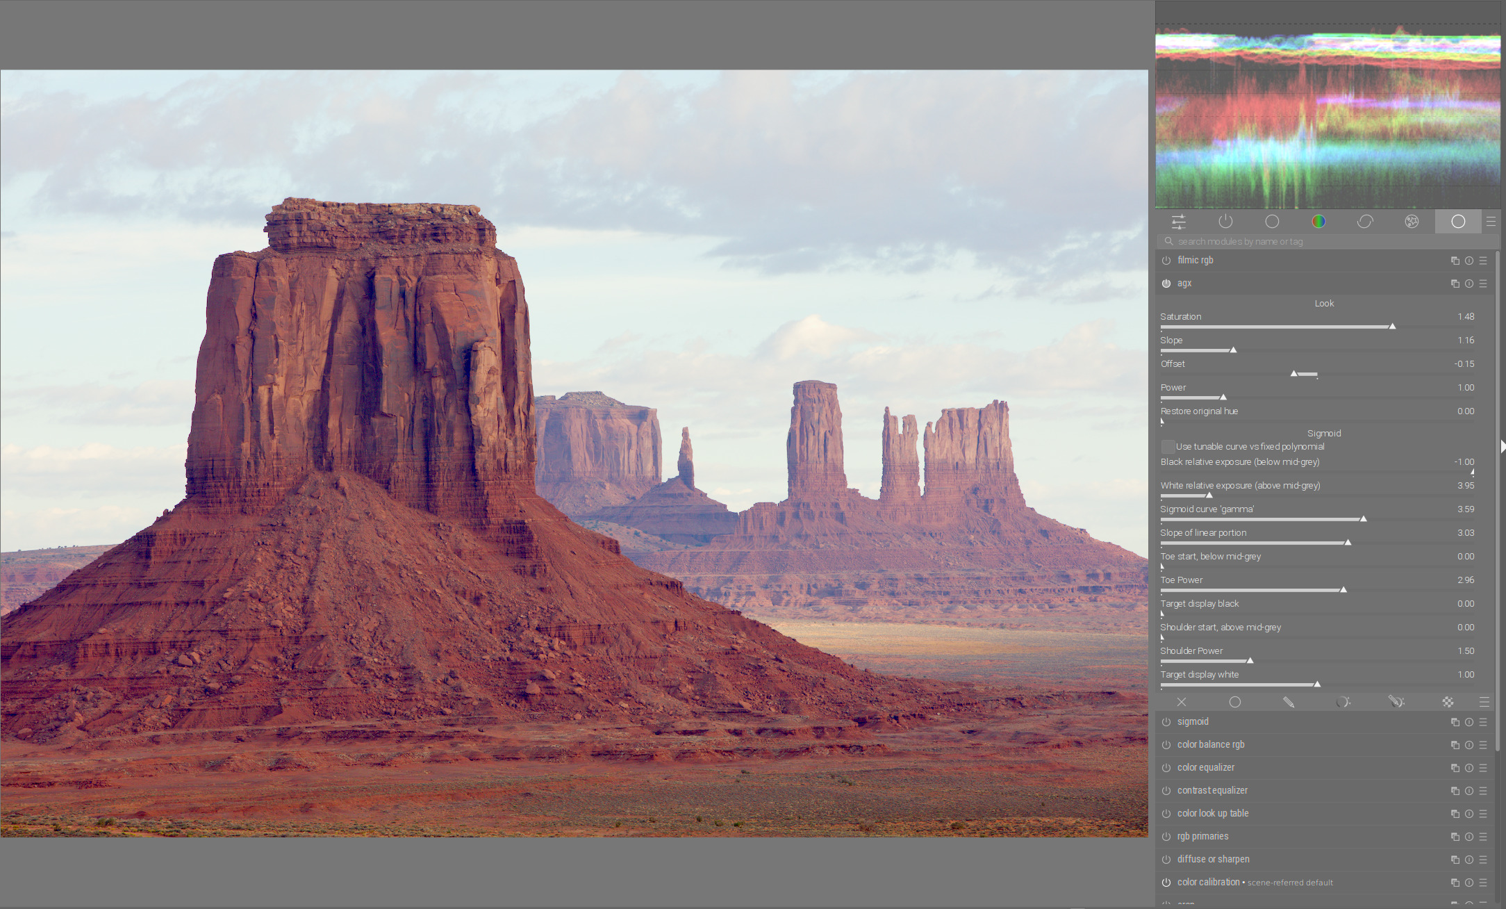Switch to the color modules group tab
The image size is (1506, 909).
click(1318, 222)
